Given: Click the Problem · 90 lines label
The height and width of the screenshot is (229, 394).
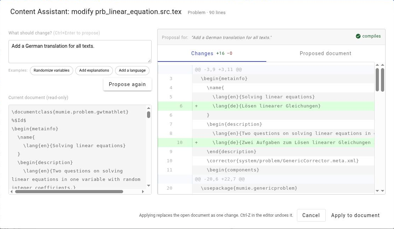Looking at the screenshot, I should point(206,13).
